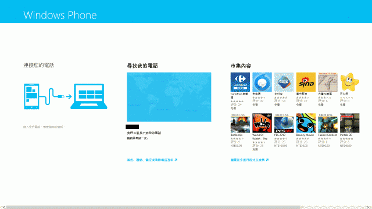
Task: Click the Battleship app name text
Action: pos(237,135)
